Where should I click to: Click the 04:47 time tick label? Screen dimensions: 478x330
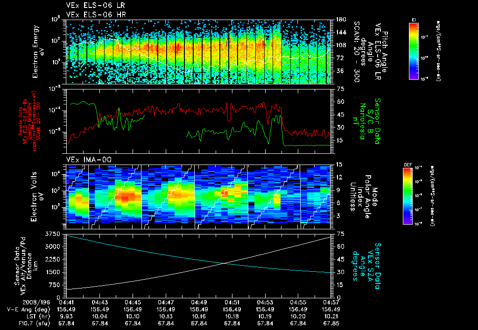point(166,302)
